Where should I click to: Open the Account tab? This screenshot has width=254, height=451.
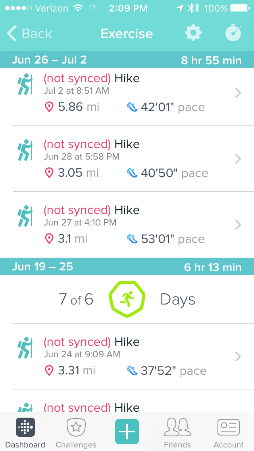pyautogui.click(x=228, y=433)
